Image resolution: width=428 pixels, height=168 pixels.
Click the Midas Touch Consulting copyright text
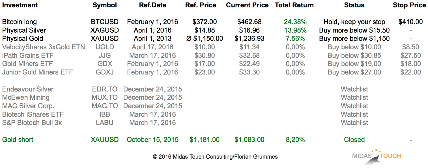[x=215, y=156]
